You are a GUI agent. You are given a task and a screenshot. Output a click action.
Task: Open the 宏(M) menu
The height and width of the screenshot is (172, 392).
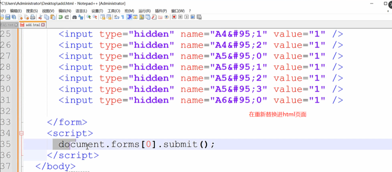pyautogui.click(x=129, y=11)
